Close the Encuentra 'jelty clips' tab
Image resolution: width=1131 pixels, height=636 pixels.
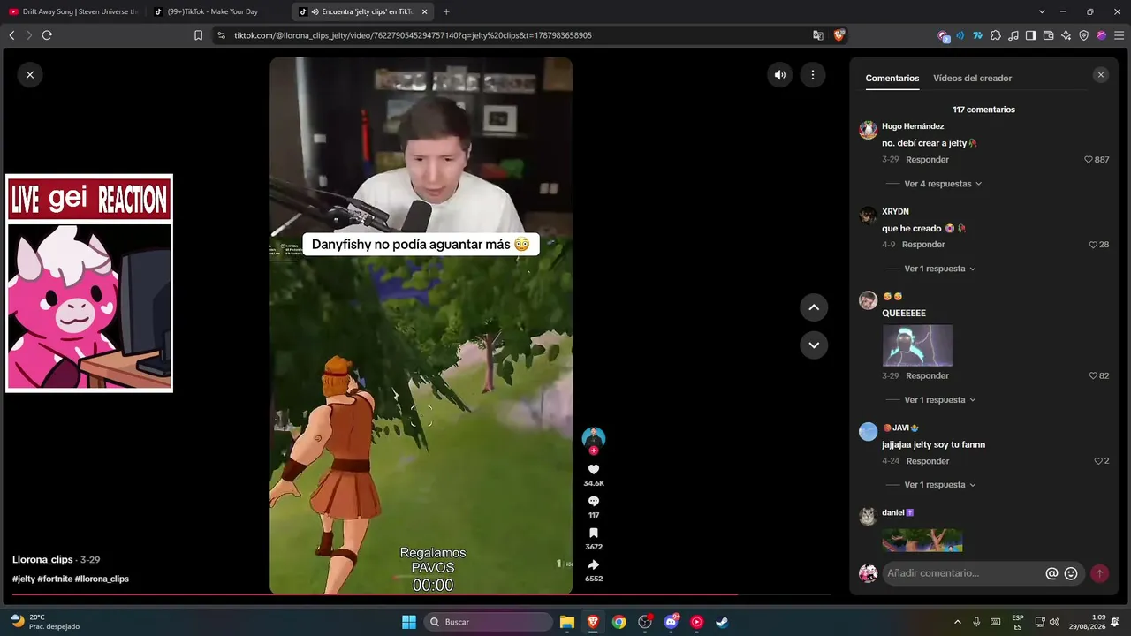click(425, 11)
